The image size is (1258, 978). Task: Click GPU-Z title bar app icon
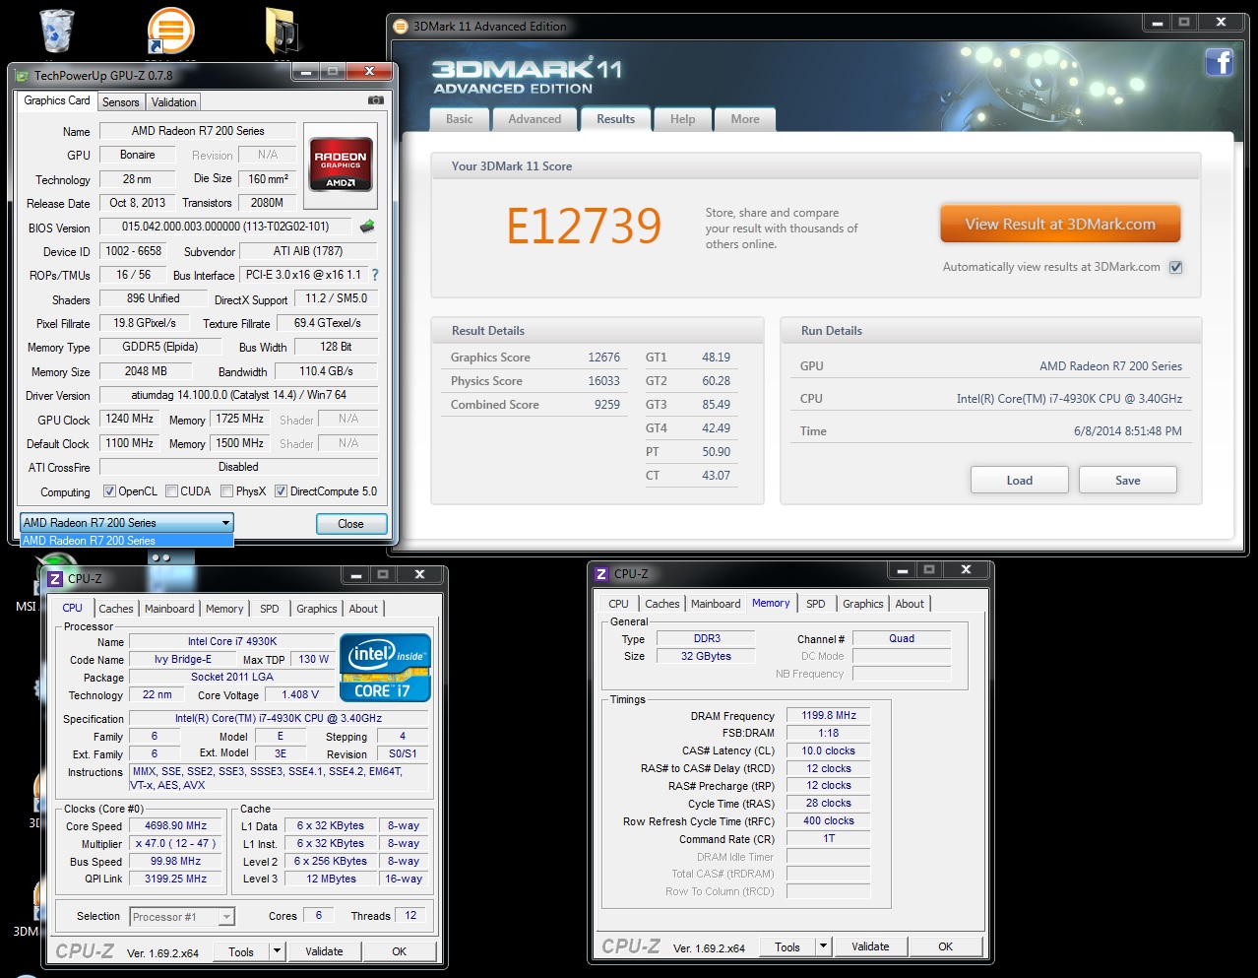pos(23,76)
